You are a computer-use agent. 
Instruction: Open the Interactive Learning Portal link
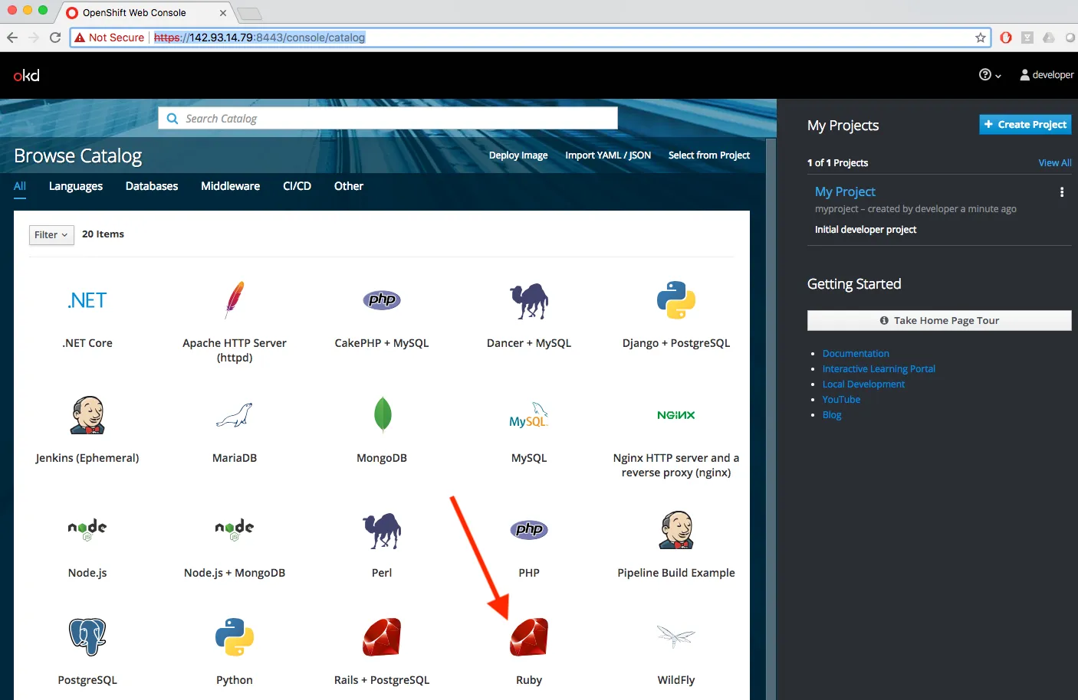click(x=879, y=369)
